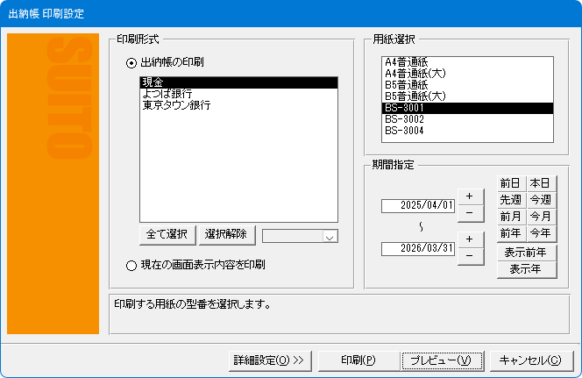Choose BS-3004 from paper list
The width and height of the screenshot is (582, 378).
(404, 131)
